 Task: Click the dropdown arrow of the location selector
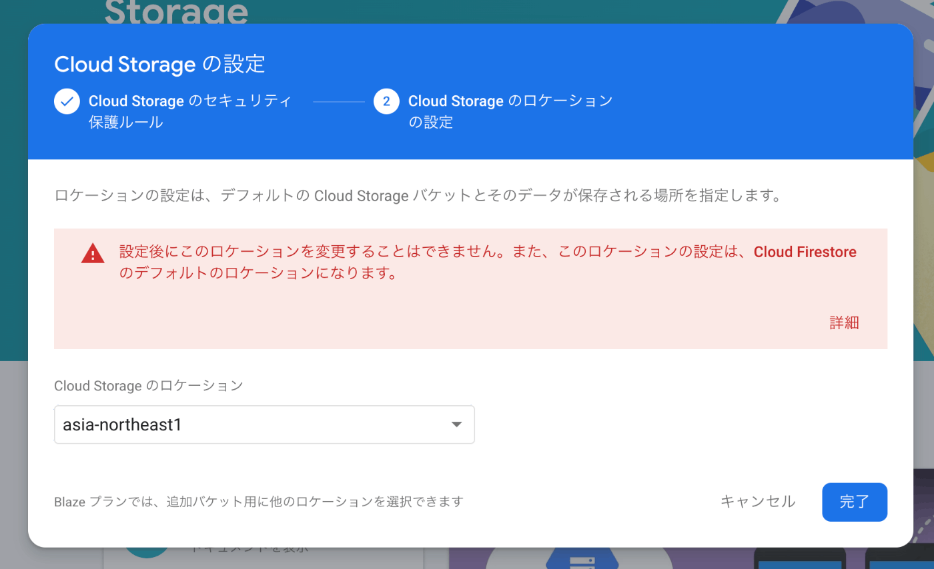[456, 424]
